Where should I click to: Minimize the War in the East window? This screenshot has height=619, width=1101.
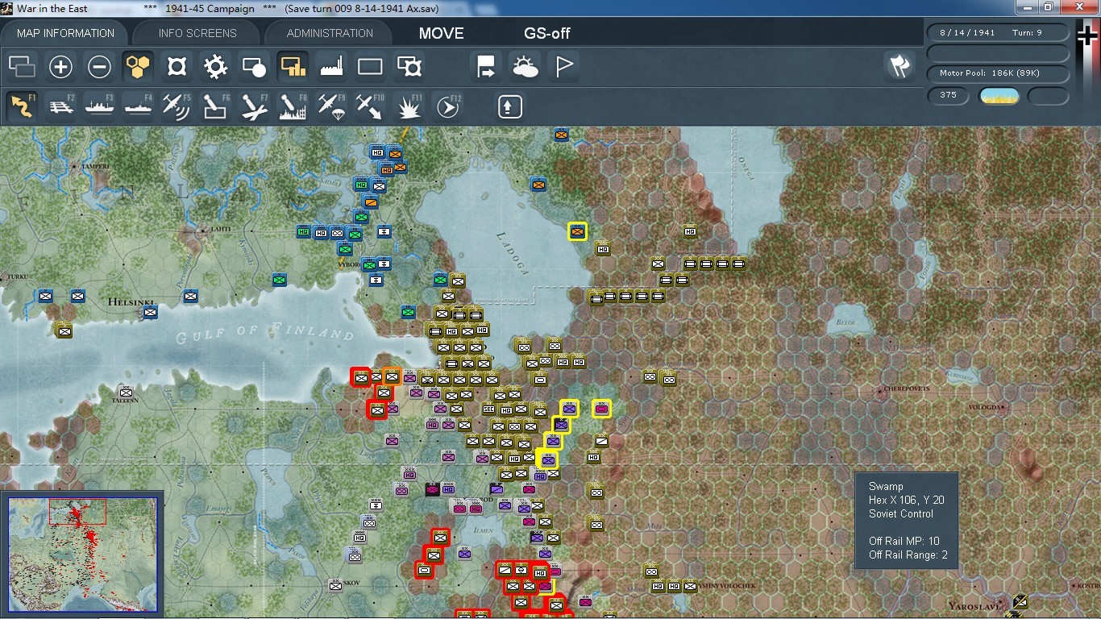[x=1026, y=7]
